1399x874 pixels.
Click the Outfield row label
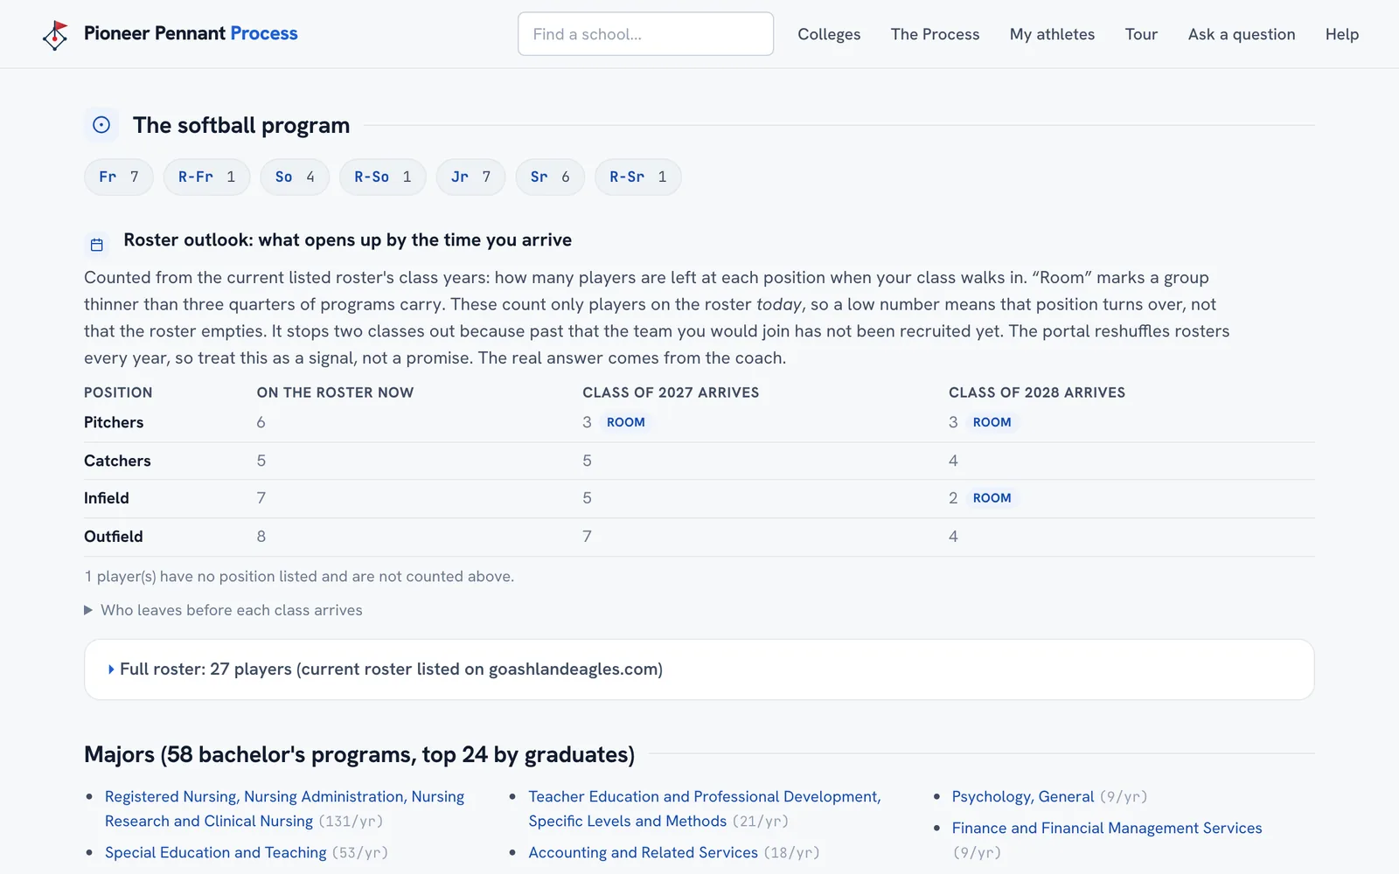(113, 537)
